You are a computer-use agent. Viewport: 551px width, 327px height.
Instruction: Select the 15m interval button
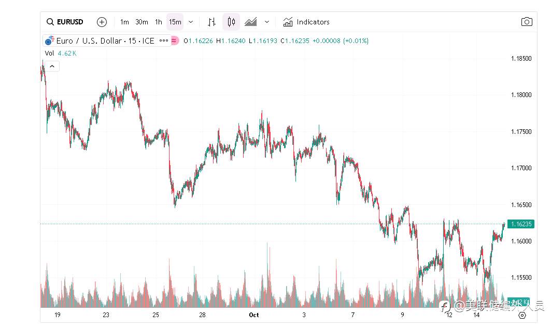point(175,22)
